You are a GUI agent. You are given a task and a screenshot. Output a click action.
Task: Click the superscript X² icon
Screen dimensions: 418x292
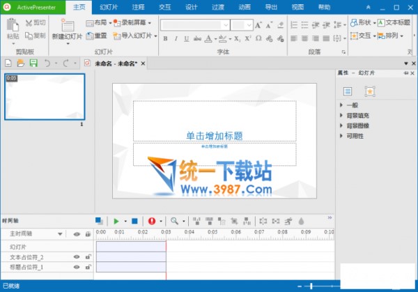[x=247, y=38]
